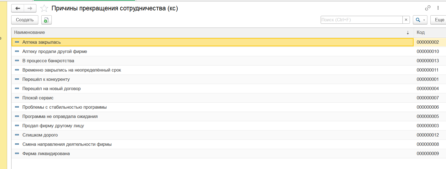Select the row Слишком дорого

click(40, 135)
